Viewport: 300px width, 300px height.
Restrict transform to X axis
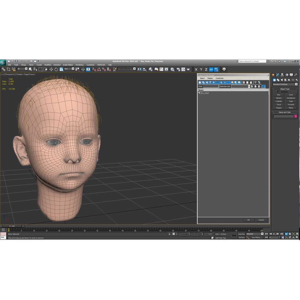pos(196,69)
